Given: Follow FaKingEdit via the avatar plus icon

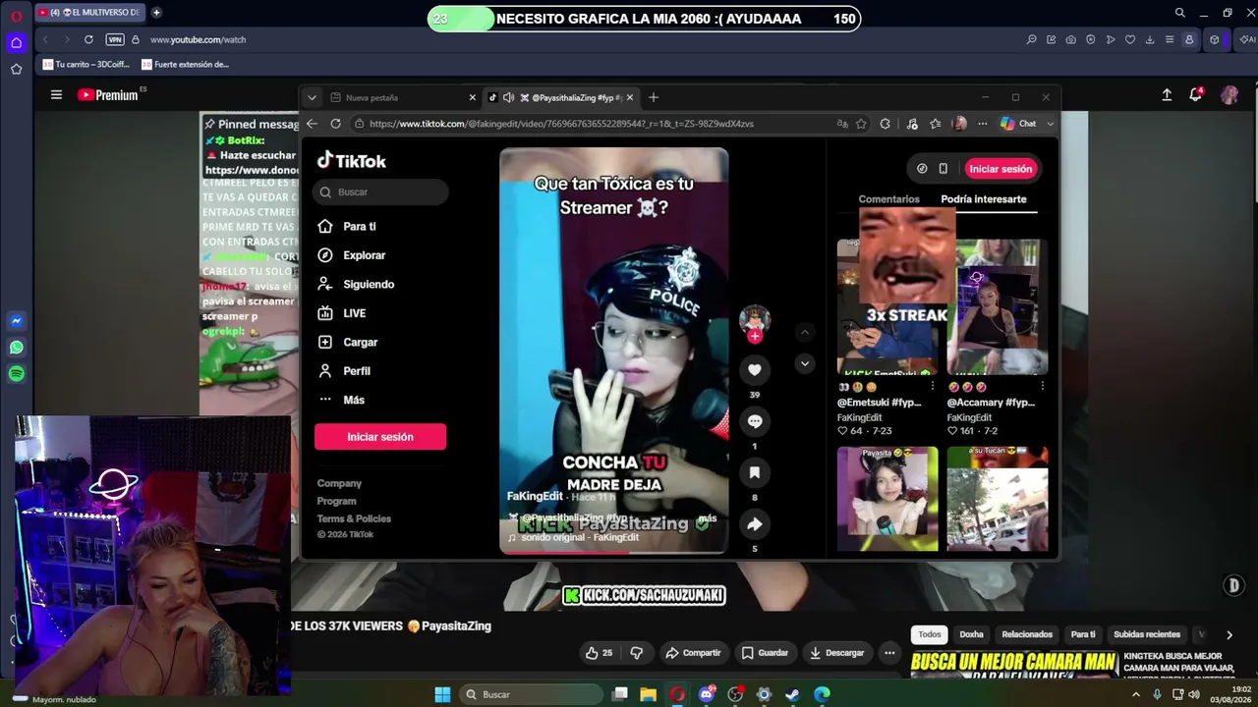Looking at the screenshot, I should pyautogui.click(x=755, y=336).
